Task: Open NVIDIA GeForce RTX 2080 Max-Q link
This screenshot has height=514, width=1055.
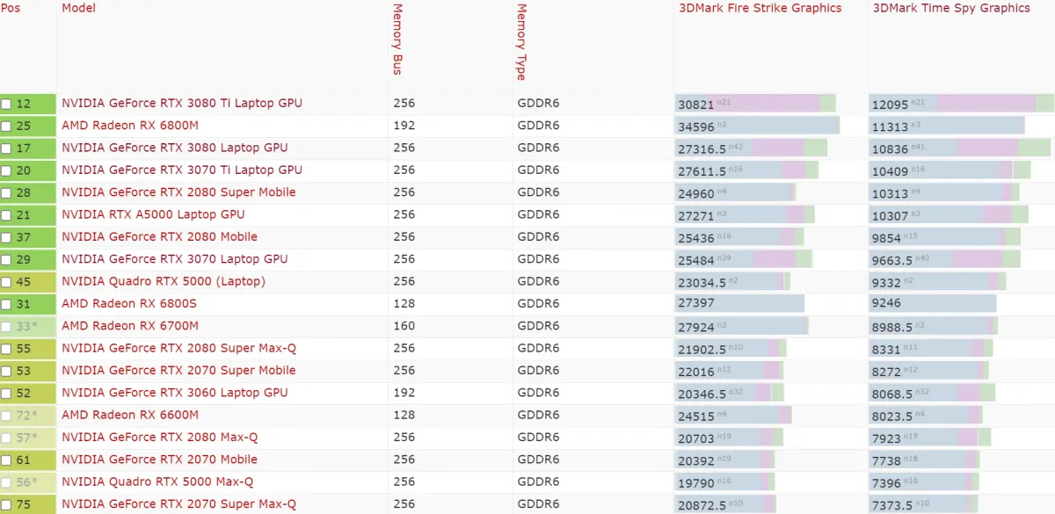Action: pos(160,437)
